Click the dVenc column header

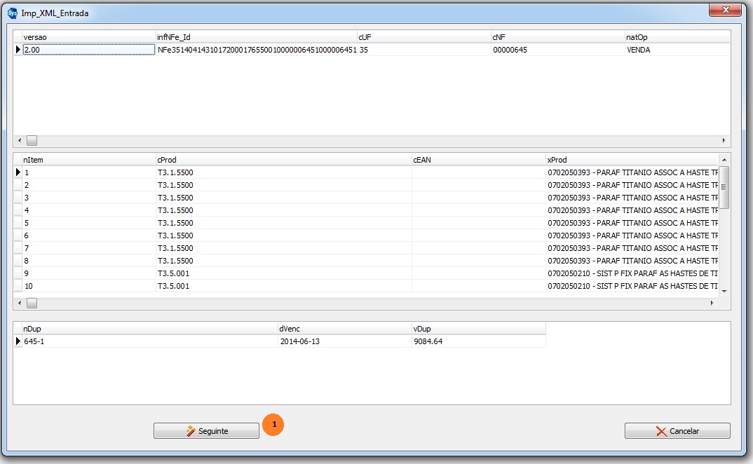pos(344,328)
